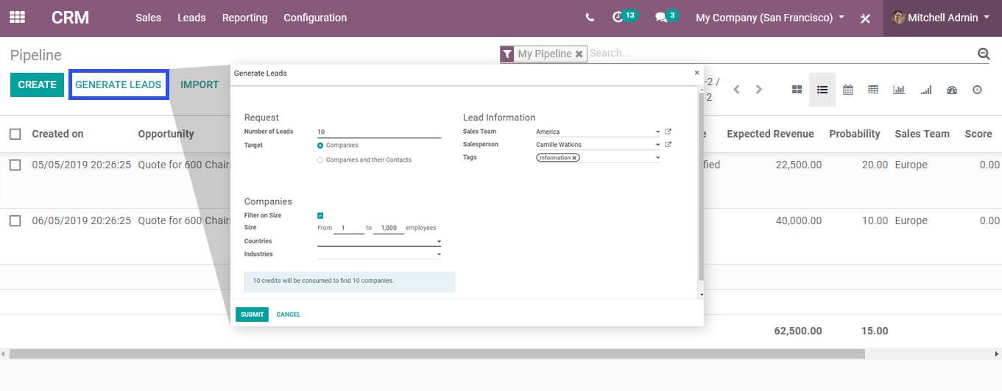Click the search magnifier icon
1002x391 pixels.
983,54
